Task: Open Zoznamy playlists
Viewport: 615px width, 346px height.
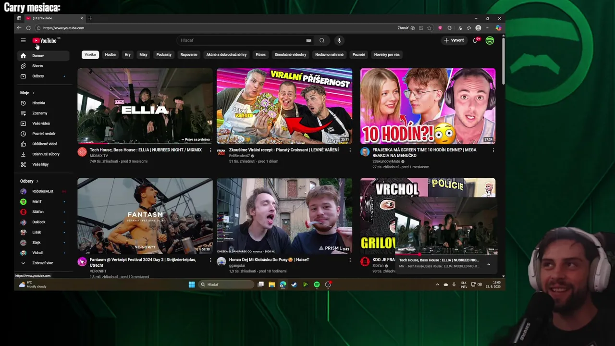Action: [44, 113]
